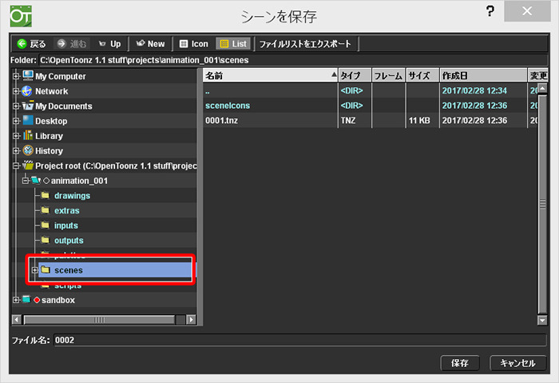This screenshot has height=383, width=559.
Task: Sort by the フレーム frame column
Action: 388,75
